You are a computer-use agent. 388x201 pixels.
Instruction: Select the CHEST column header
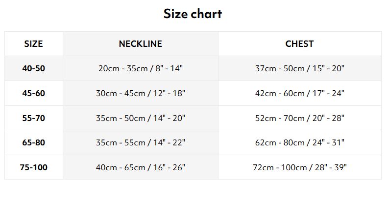point(300,44)
